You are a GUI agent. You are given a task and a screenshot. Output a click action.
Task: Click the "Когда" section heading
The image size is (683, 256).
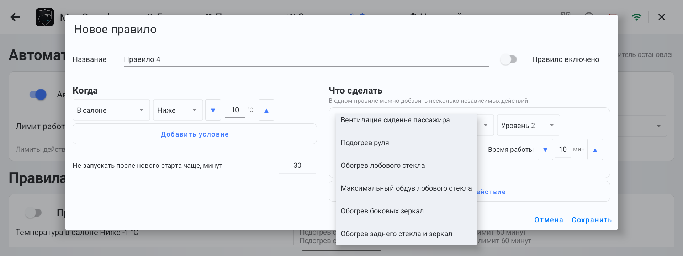pyautogui.click(x=85, y=90)
